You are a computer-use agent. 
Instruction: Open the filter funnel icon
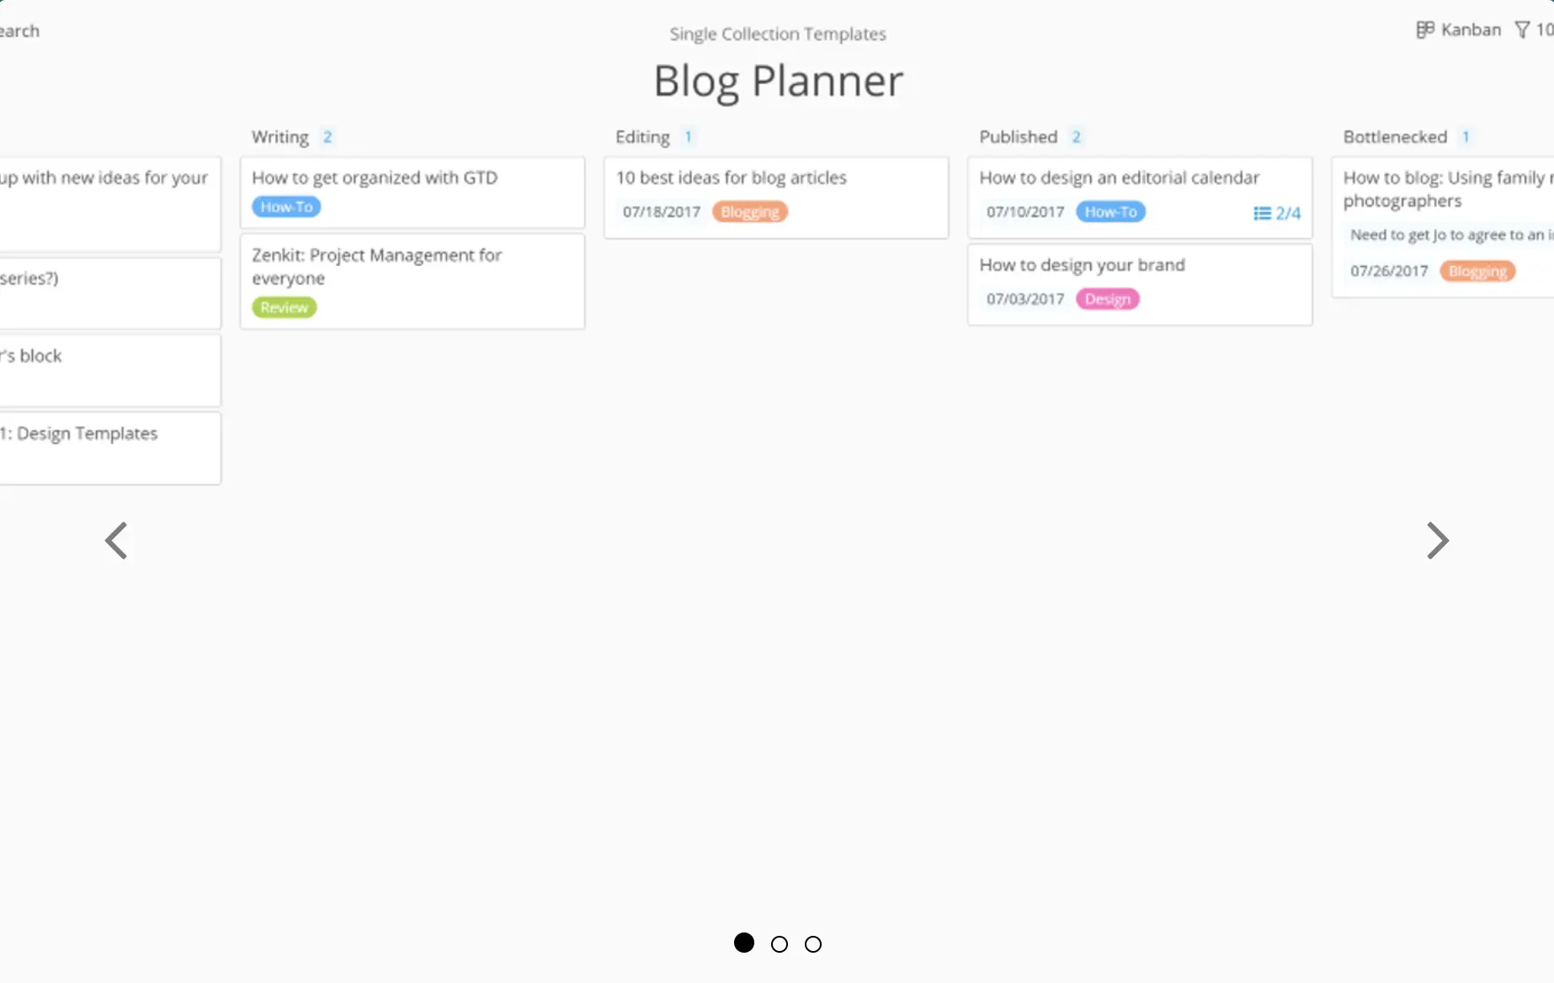[1522, 30]
